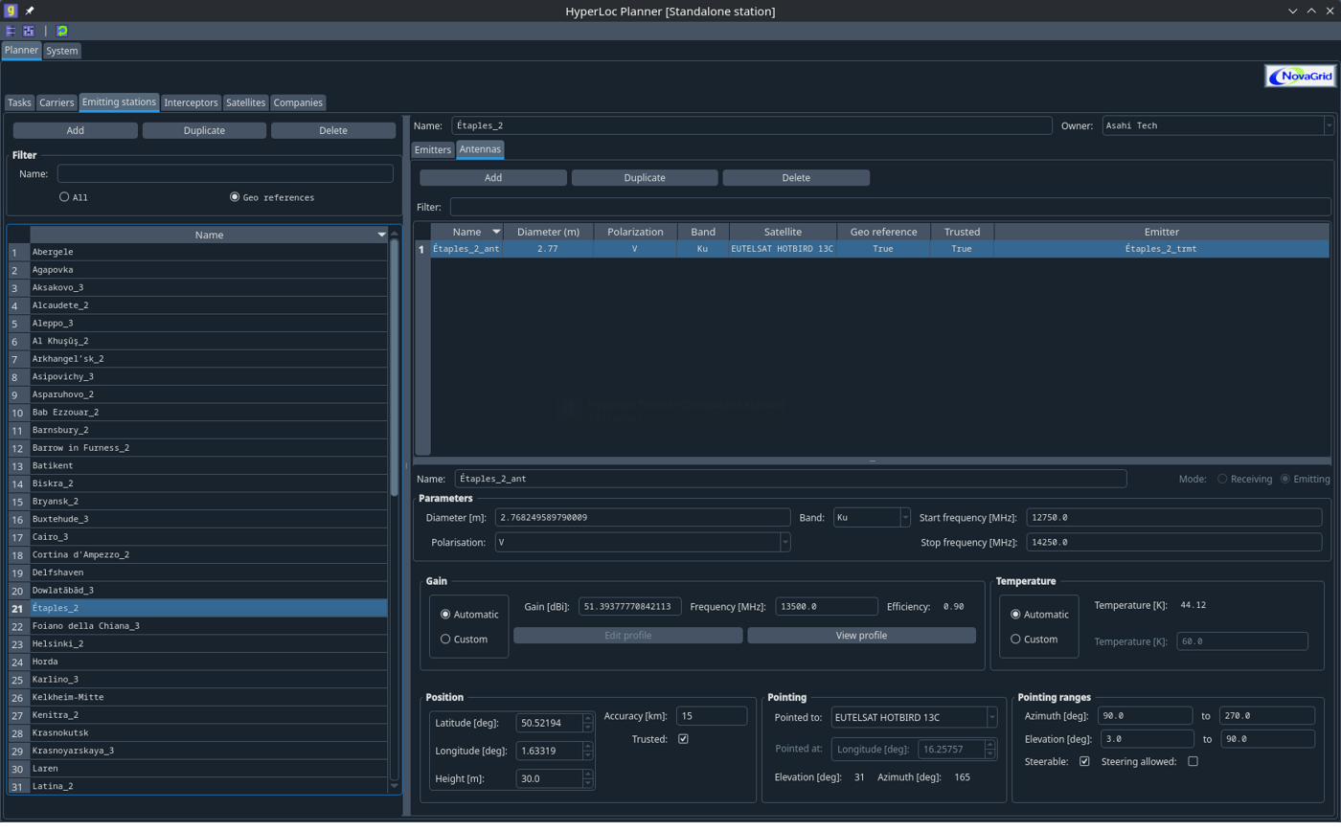Click Add in the Antennas panel
This screenshot has width=1341, height=831.
coord(493,177)
